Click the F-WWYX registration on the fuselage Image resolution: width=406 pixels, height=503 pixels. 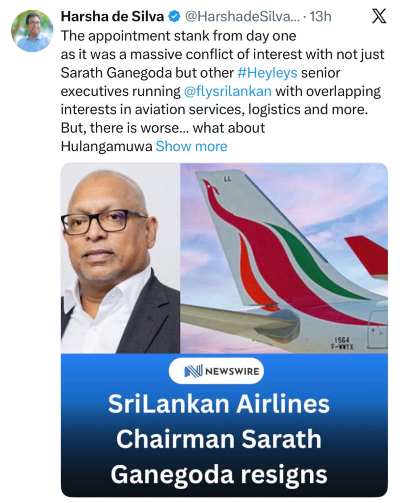343,346
